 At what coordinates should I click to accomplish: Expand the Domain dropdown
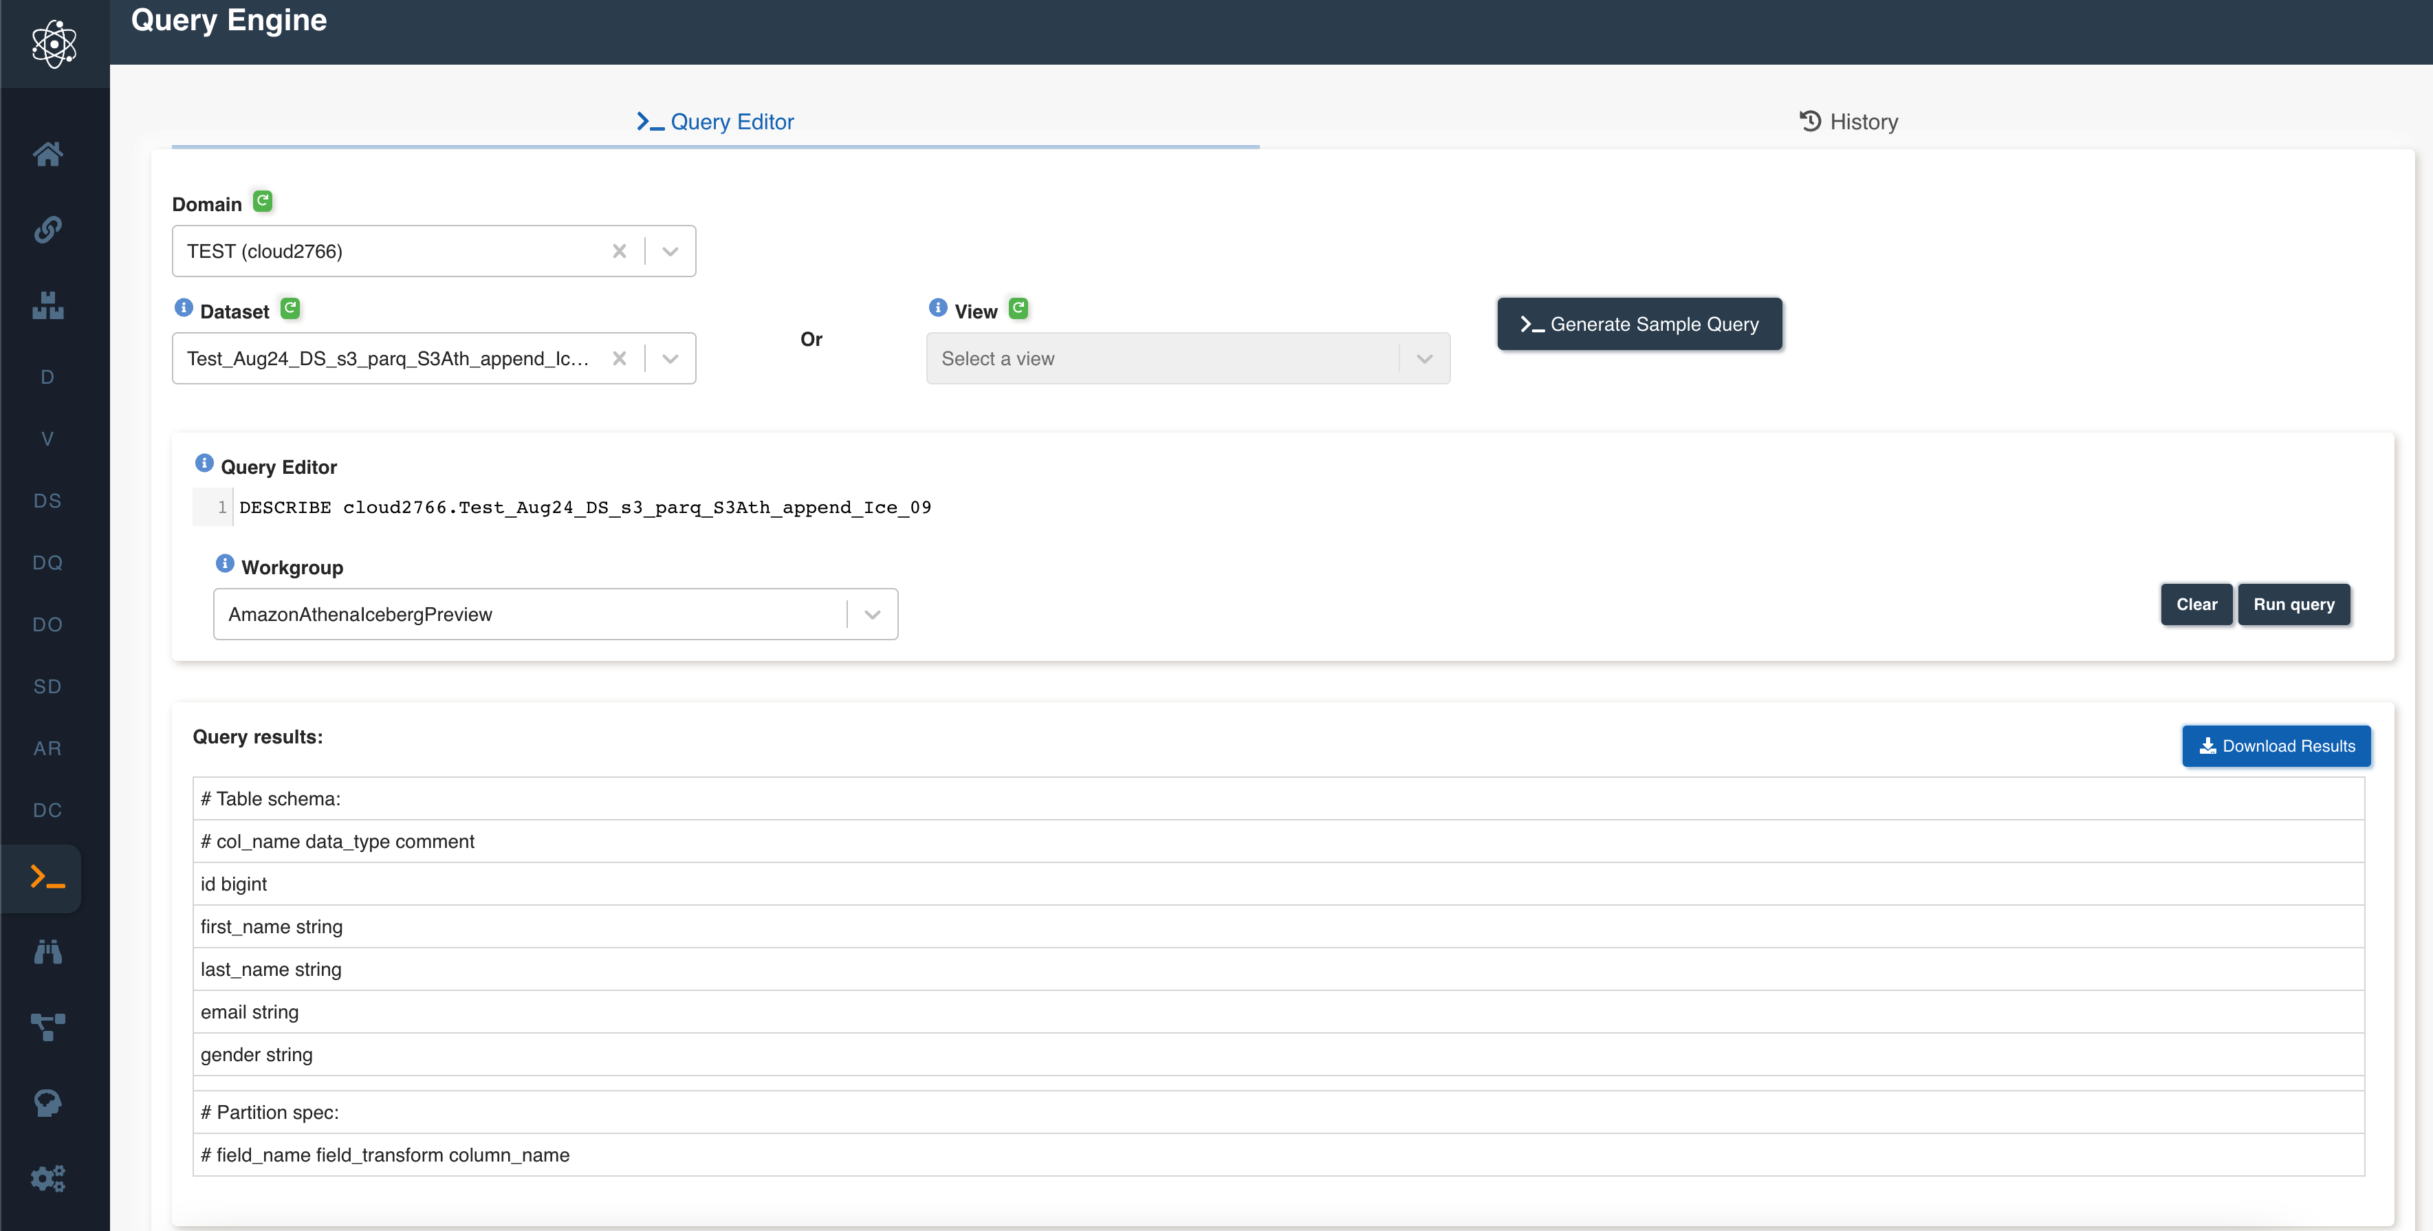[x=670, y=251]
